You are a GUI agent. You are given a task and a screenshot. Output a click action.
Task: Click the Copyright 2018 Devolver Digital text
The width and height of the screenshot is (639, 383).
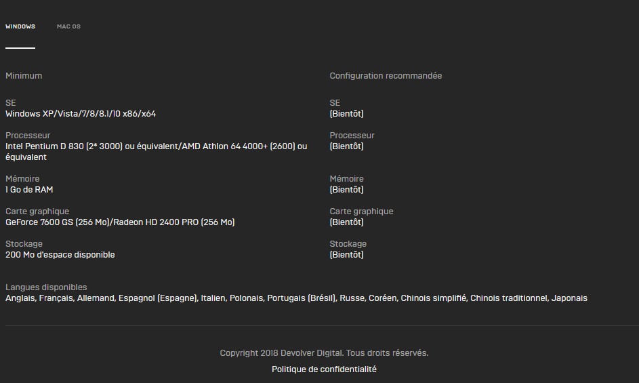[324, 352]
